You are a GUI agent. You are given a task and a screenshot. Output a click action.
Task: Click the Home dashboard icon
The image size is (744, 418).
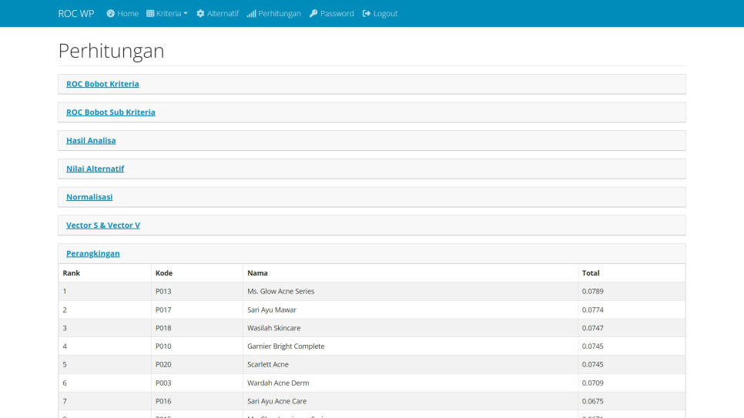pos(111,14)
